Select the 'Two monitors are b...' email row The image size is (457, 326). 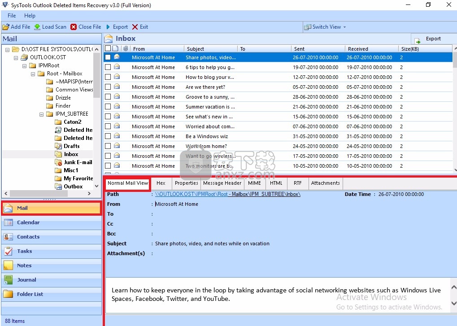pyautogui.click(x=278, y=166)
